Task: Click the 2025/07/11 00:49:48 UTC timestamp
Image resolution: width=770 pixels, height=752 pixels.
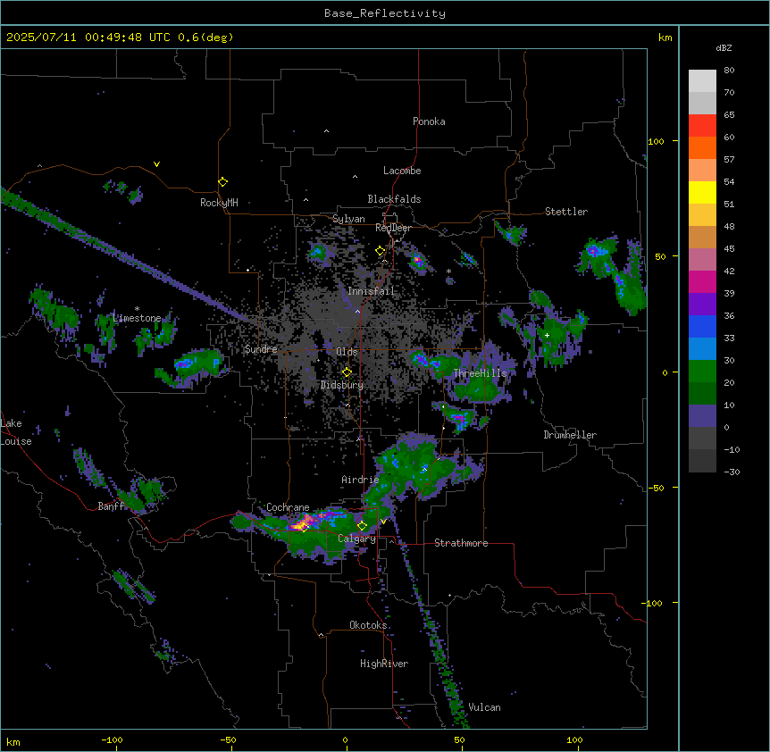Action: (88, 38)
